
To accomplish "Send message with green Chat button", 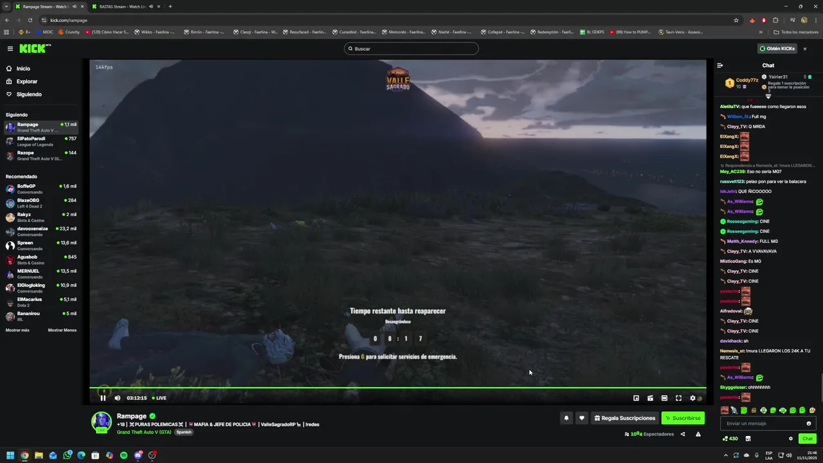I will point(808,439).
